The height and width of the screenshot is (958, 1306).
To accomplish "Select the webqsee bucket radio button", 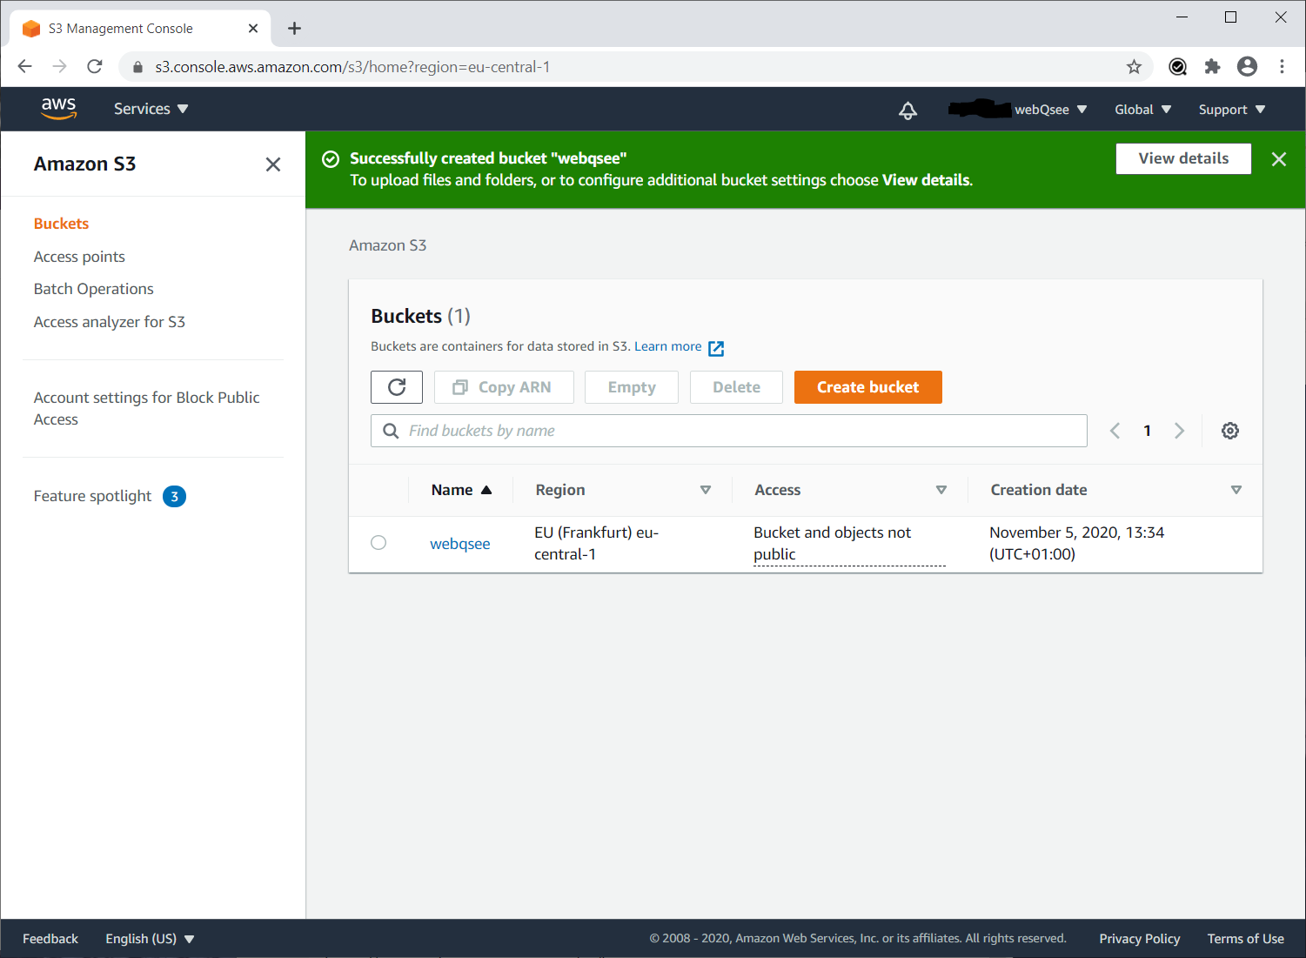I will coord(378,543).
